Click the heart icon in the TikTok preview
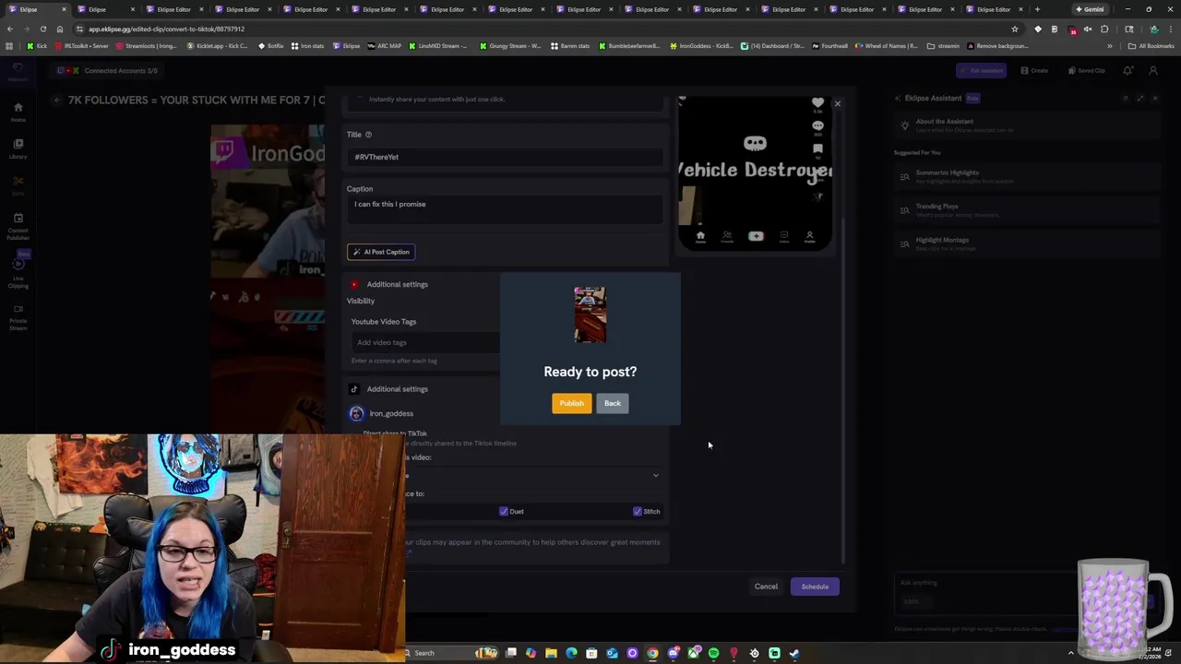This screenshot has width=1181, height=664. point(817,102)
